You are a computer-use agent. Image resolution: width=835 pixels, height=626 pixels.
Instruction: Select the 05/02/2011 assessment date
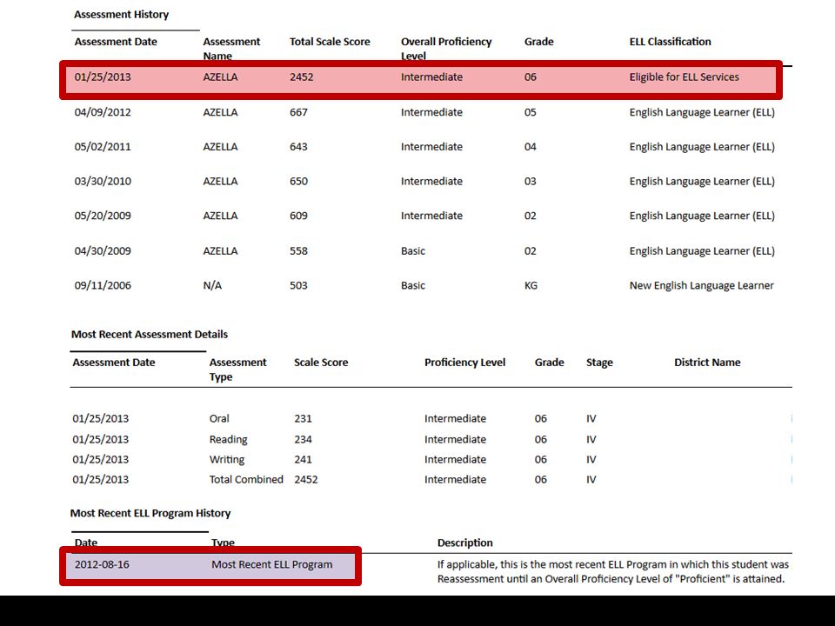click(x=103, y=147)
